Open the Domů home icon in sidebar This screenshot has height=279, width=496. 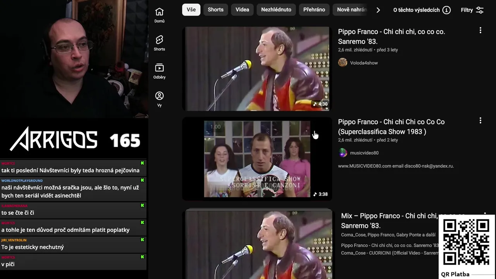coord(159,15)
